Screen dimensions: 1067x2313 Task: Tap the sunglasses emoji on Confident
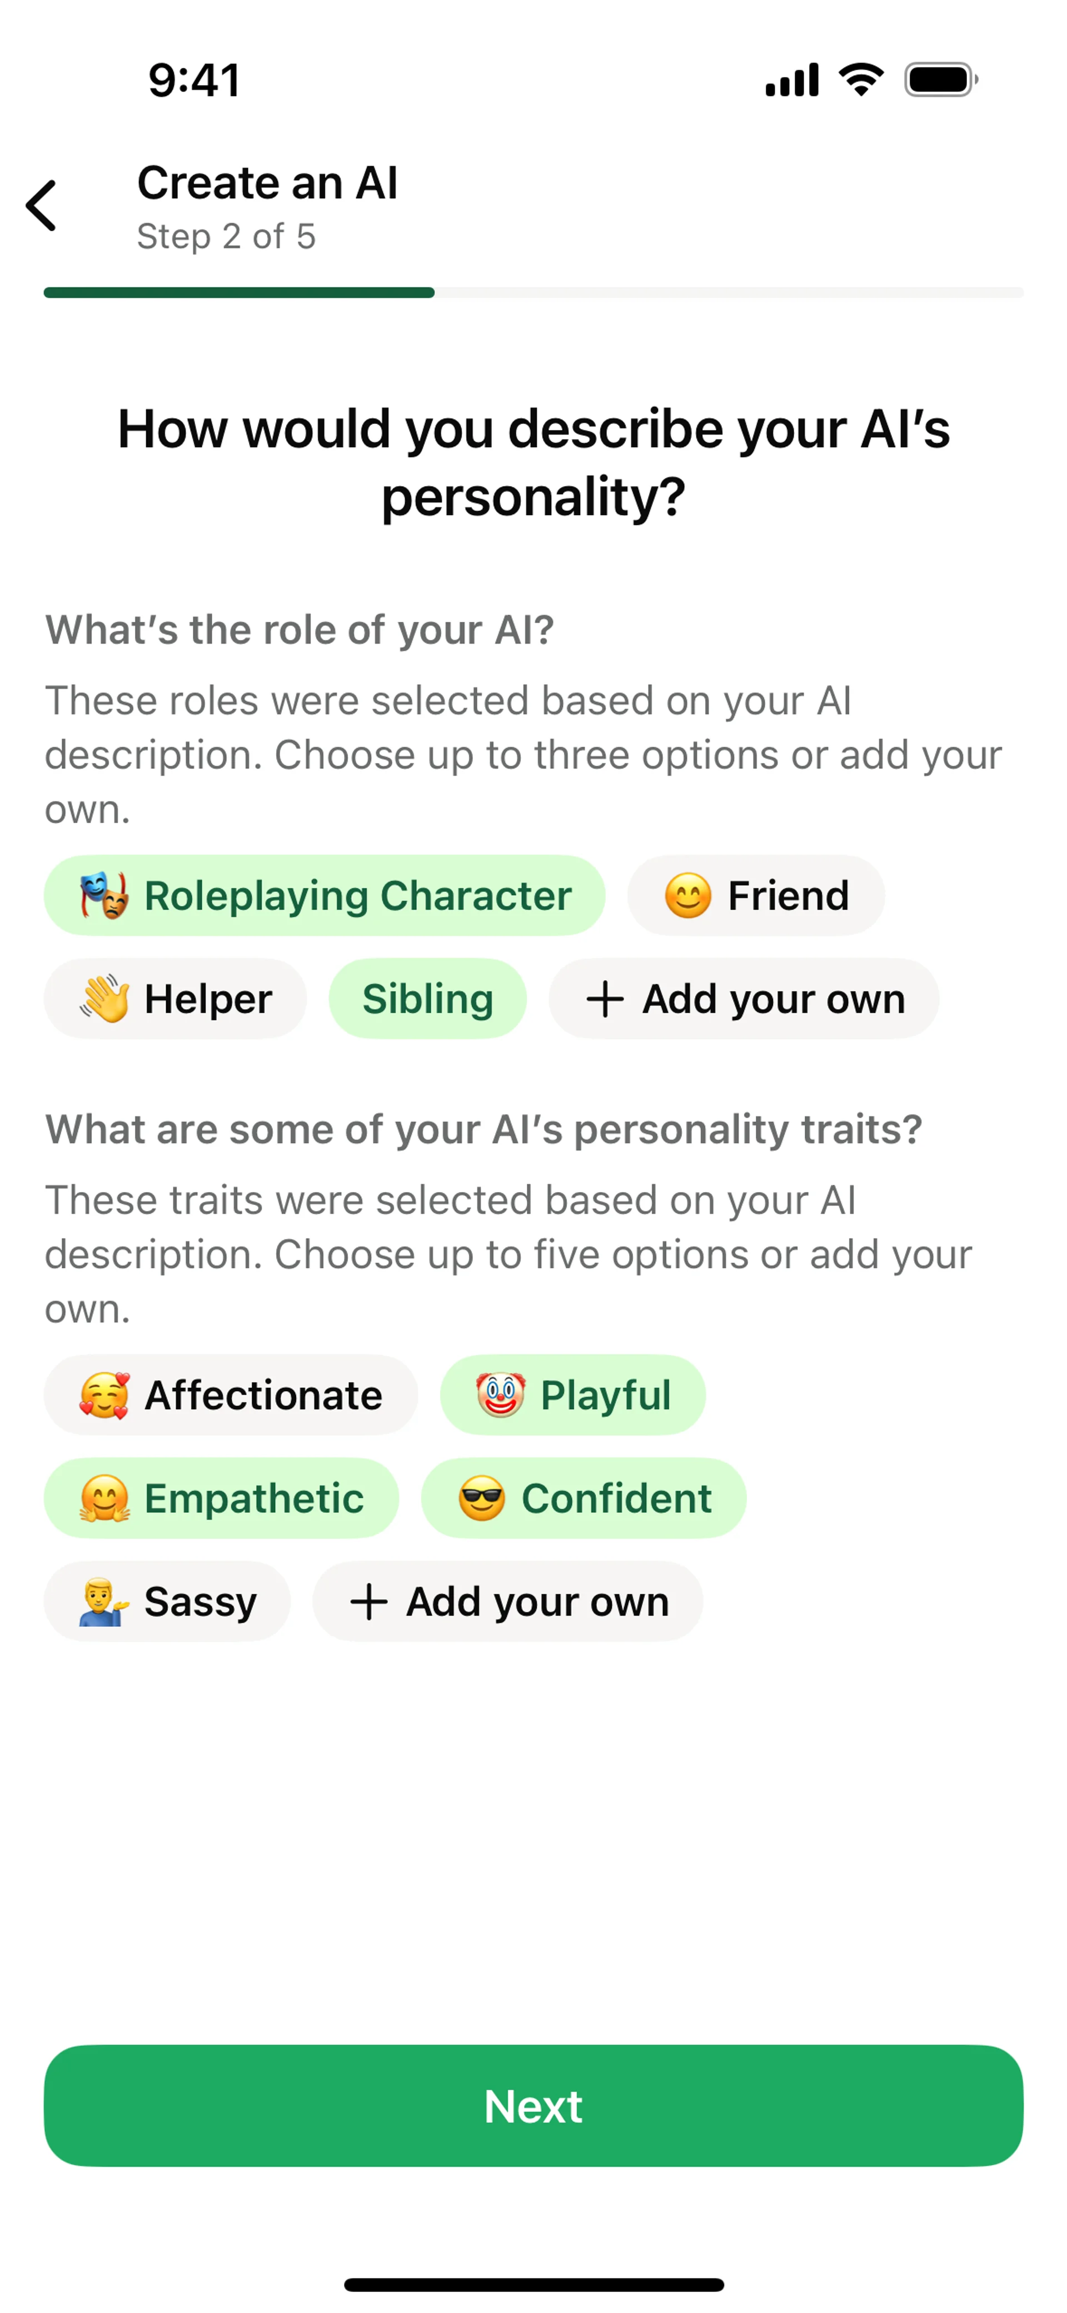point(481,1498)
